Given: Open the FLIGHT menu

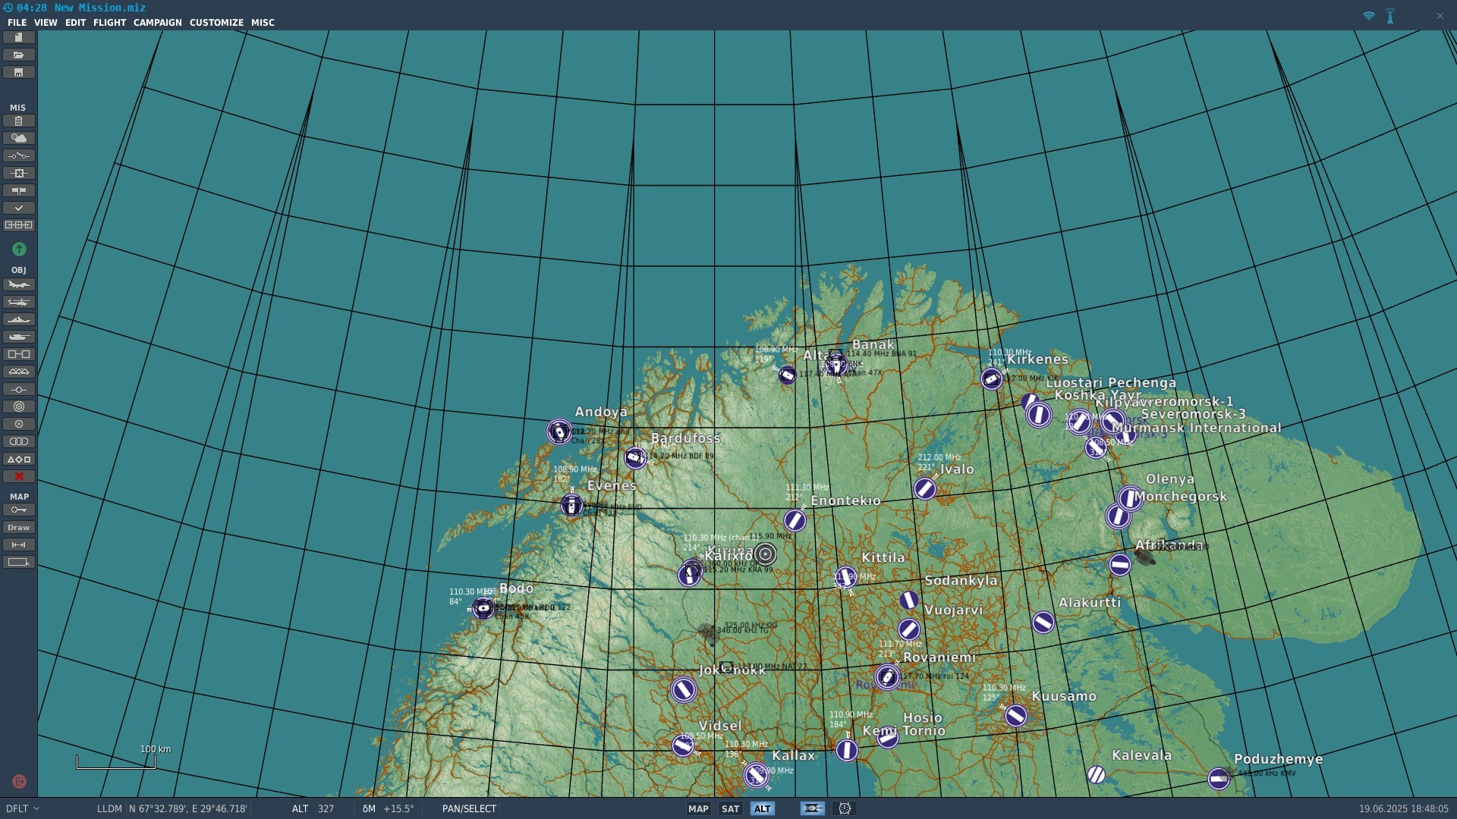Looking at the screenshot, I should [x=109, y=23].
